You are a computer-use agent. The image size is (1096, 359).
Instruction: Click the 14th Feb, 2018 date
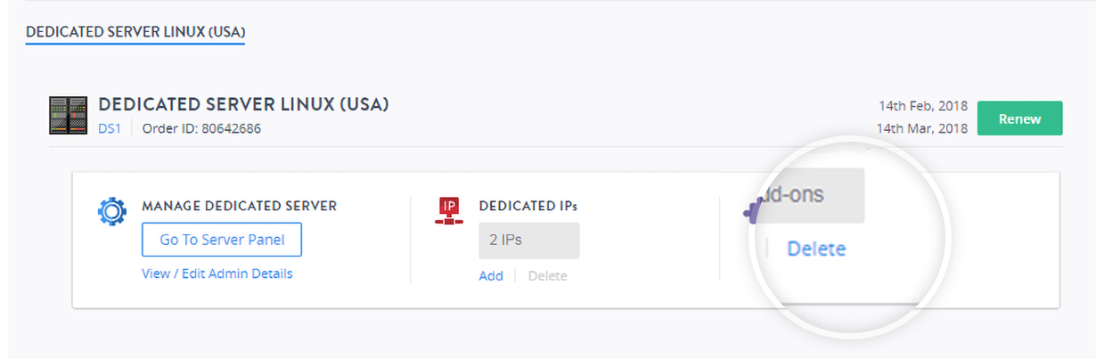(x=922, y=107)
